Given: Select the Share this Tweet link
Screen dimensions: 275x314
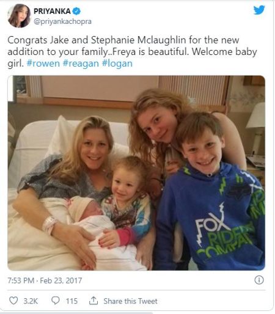Looking at the screenshot, I should [x=130, y=301].
